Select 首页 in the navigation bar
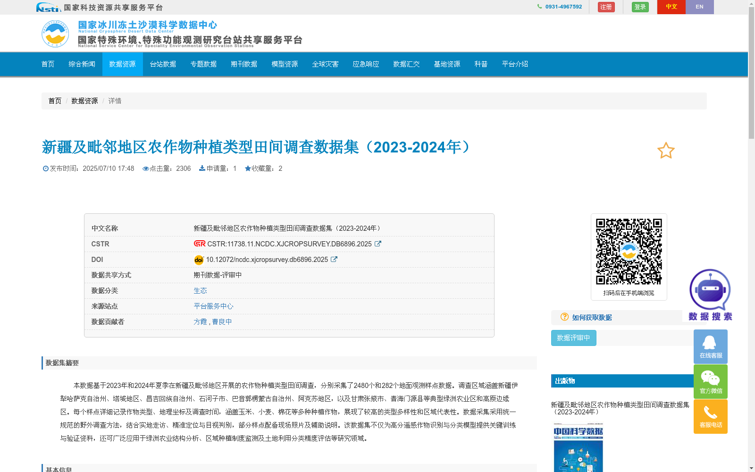The width and height of the screenshot is (755, 472). 48,64
